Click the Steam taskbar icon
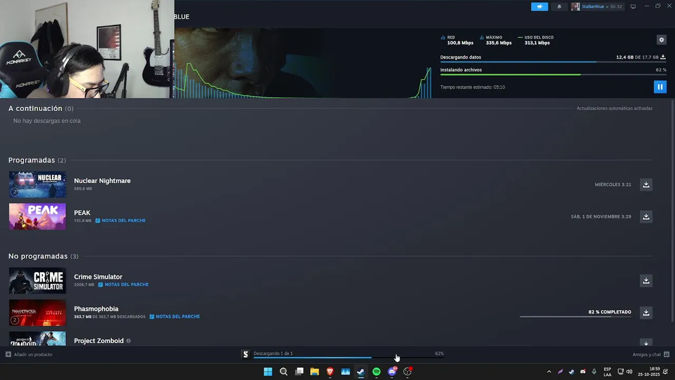 [x=361, y=372]
